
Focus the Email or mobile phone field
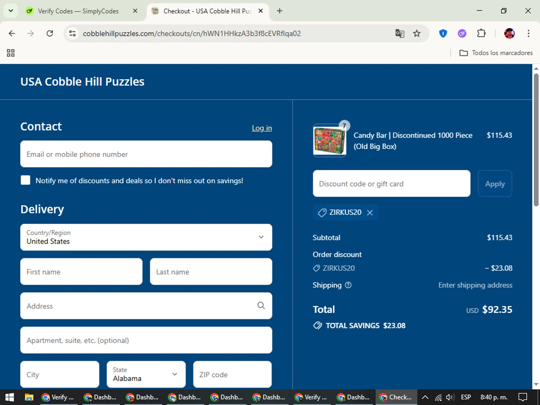point(146,154)
